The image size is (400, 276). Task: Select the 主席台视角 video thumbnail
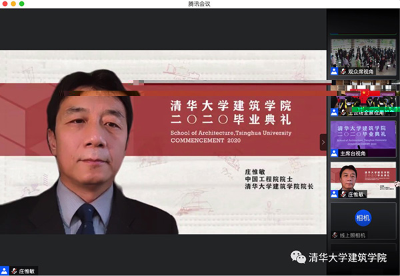(x=363, y=139)
